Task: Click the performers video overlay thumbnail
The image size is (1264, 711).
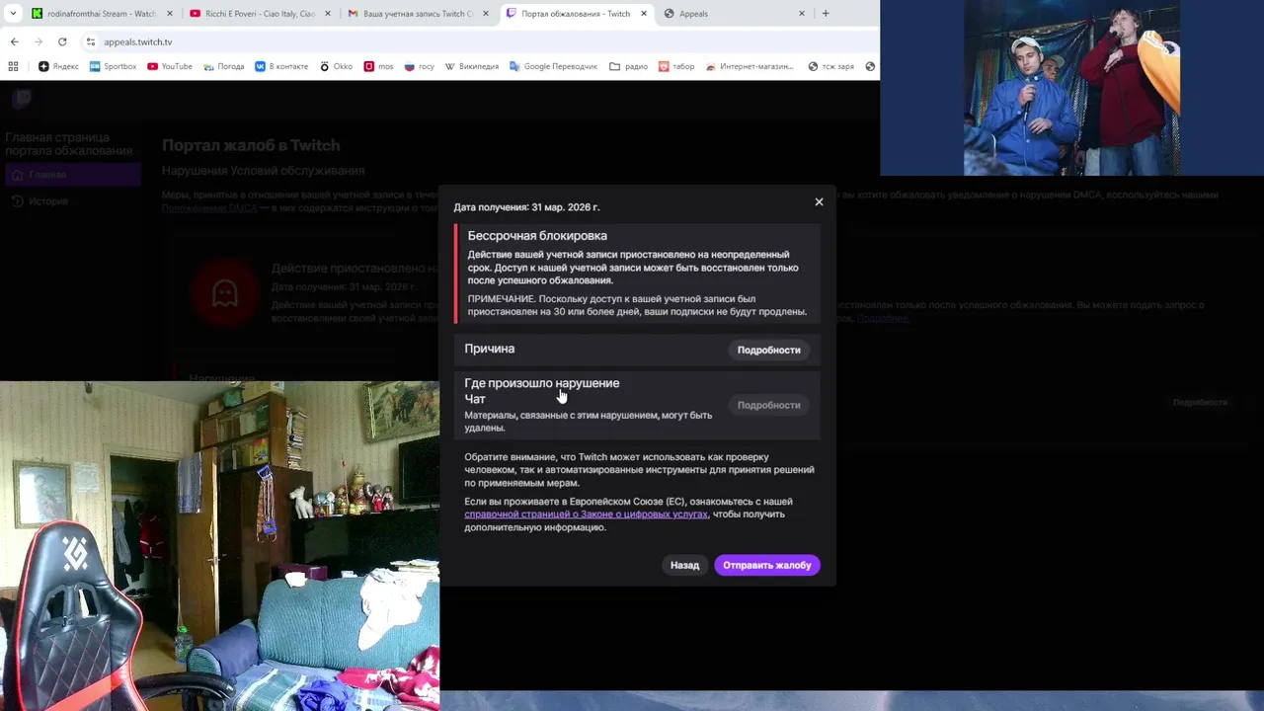Action: click(1071, 88)
